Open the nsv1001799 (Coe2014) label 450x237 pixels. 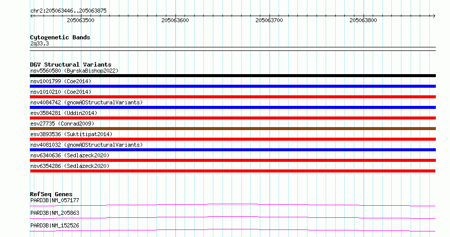(x=61, y=81)
